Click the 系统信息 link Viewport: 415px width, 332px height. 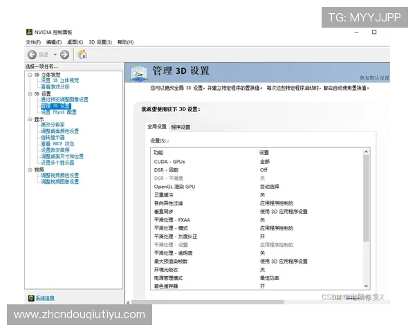45,298
